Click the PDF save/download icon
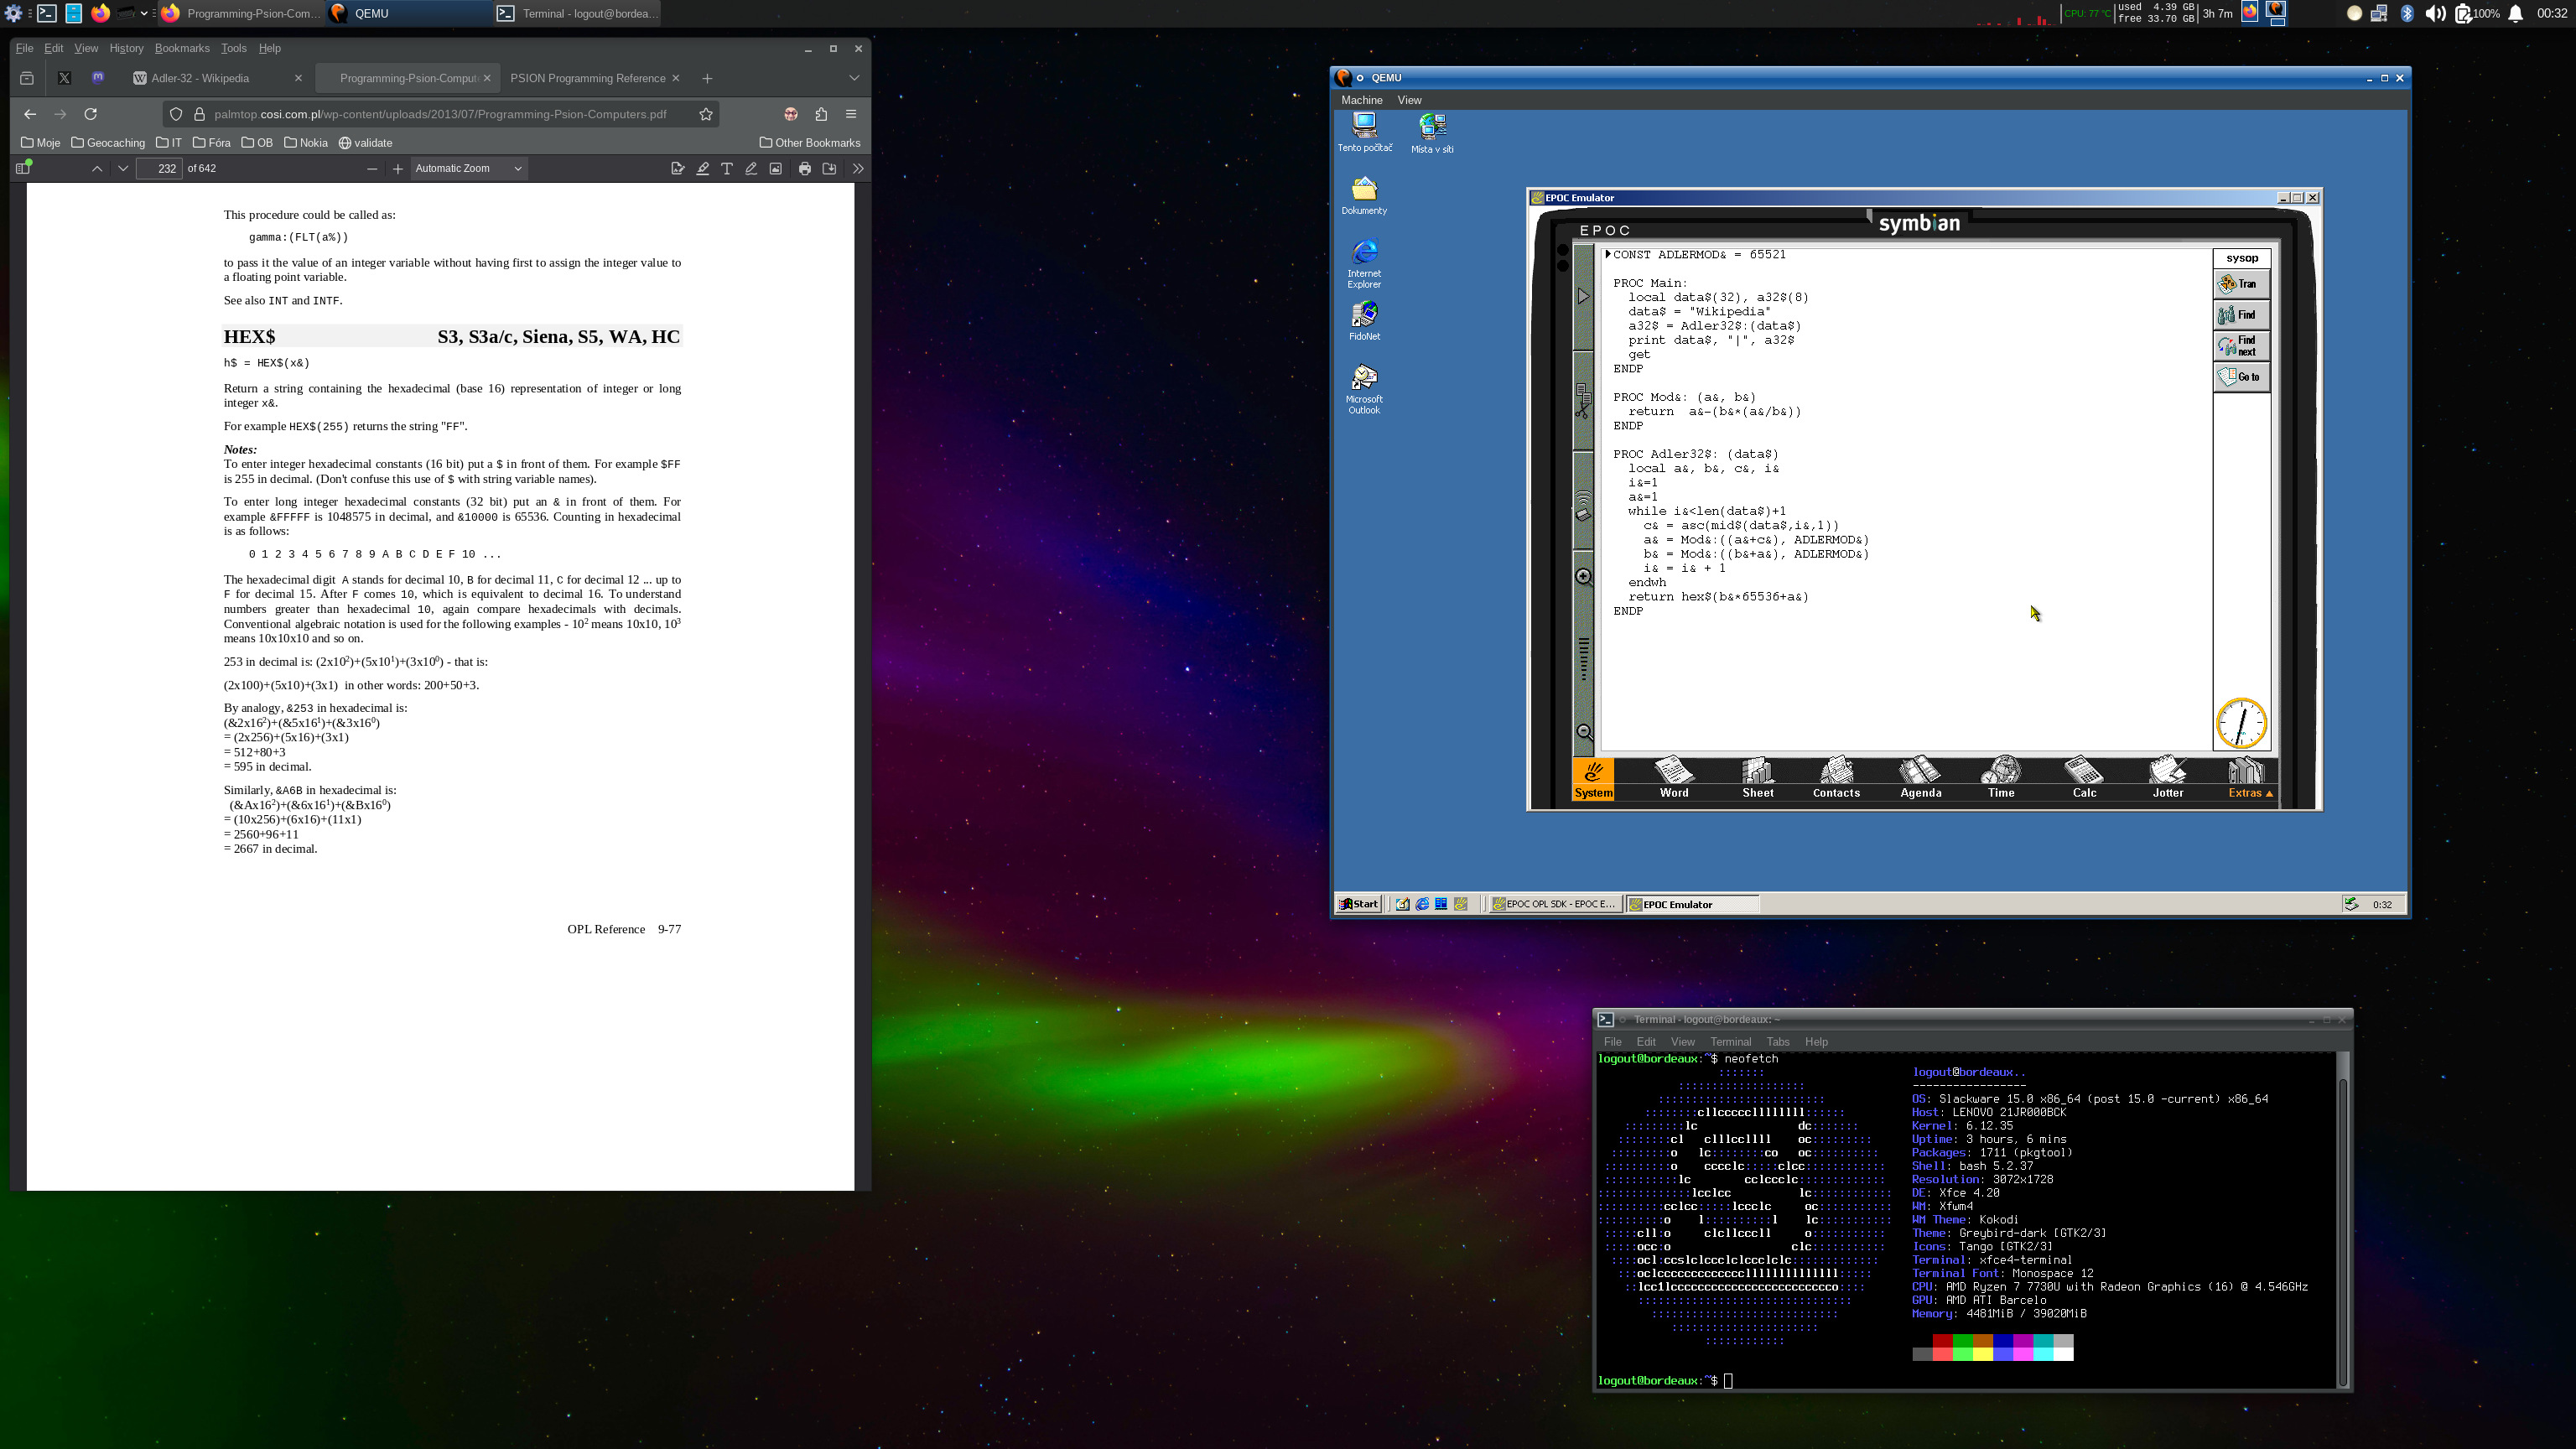The width and height of the screenshot is (2576, 1449). [829, 168]
